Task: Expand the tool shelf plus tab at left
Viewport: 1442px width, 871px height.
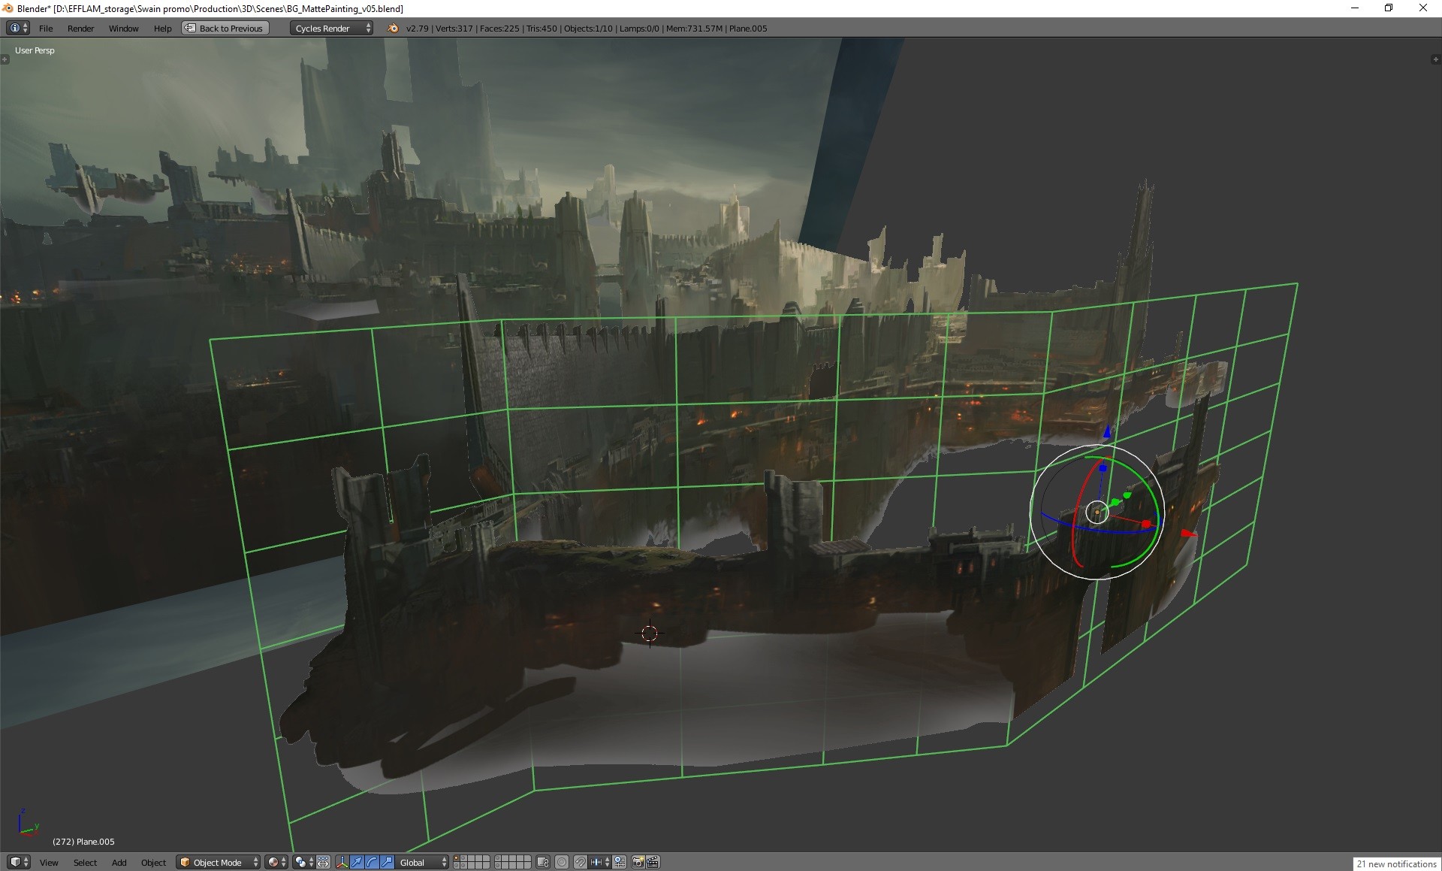Action: tap(5, 59)
